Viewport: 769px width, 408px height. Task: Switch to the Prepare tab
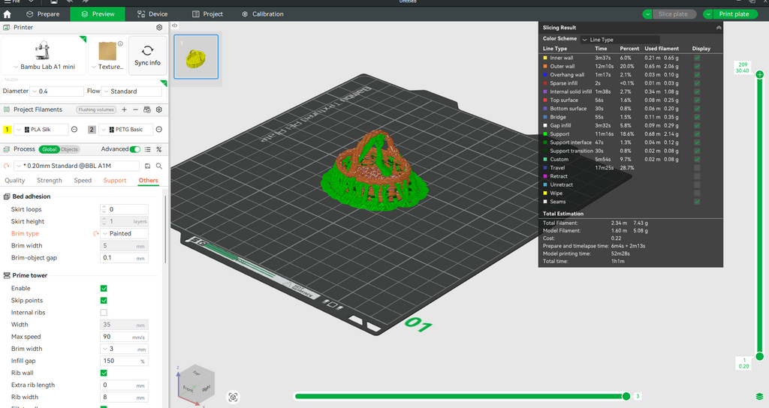43,13
